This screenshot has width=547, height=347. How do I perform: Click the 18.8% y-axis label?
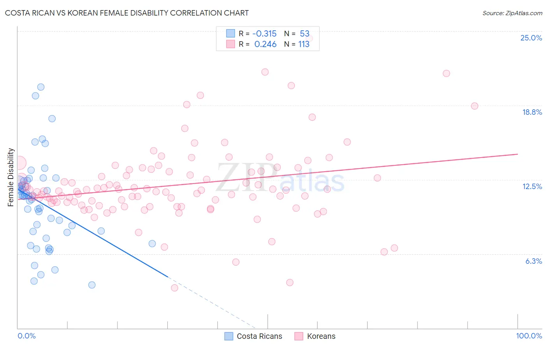(532, 112)
